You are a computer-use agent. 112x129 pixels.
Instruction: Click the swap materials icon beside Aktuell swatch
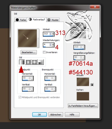(92, 85)
